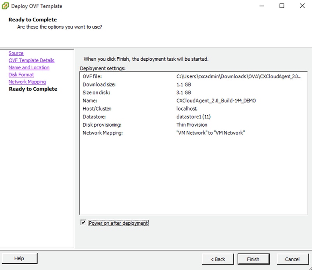Close the Deploy OVF Template window
Screen dimensions: 312x270
point(302,6)
